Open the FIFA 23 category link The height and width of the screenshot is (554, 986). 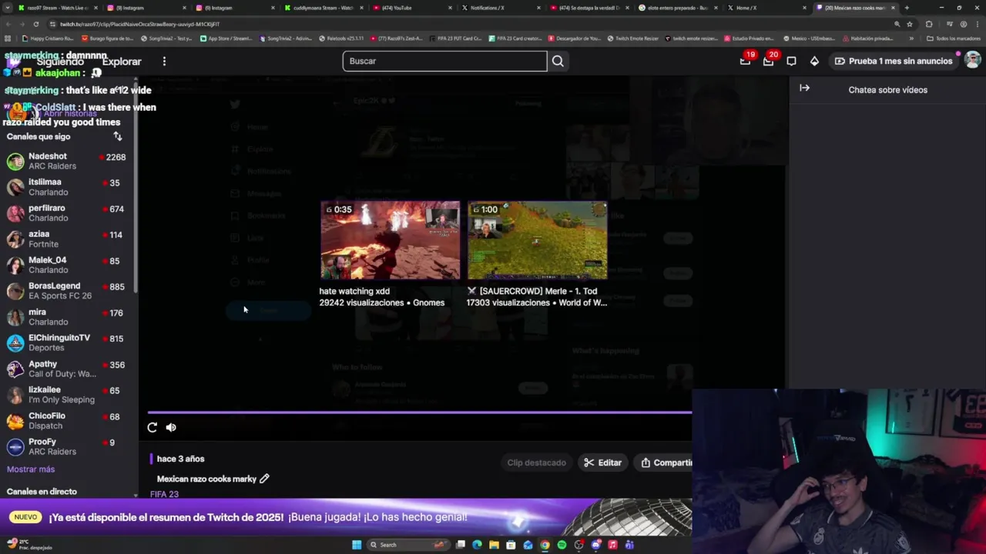164,494
